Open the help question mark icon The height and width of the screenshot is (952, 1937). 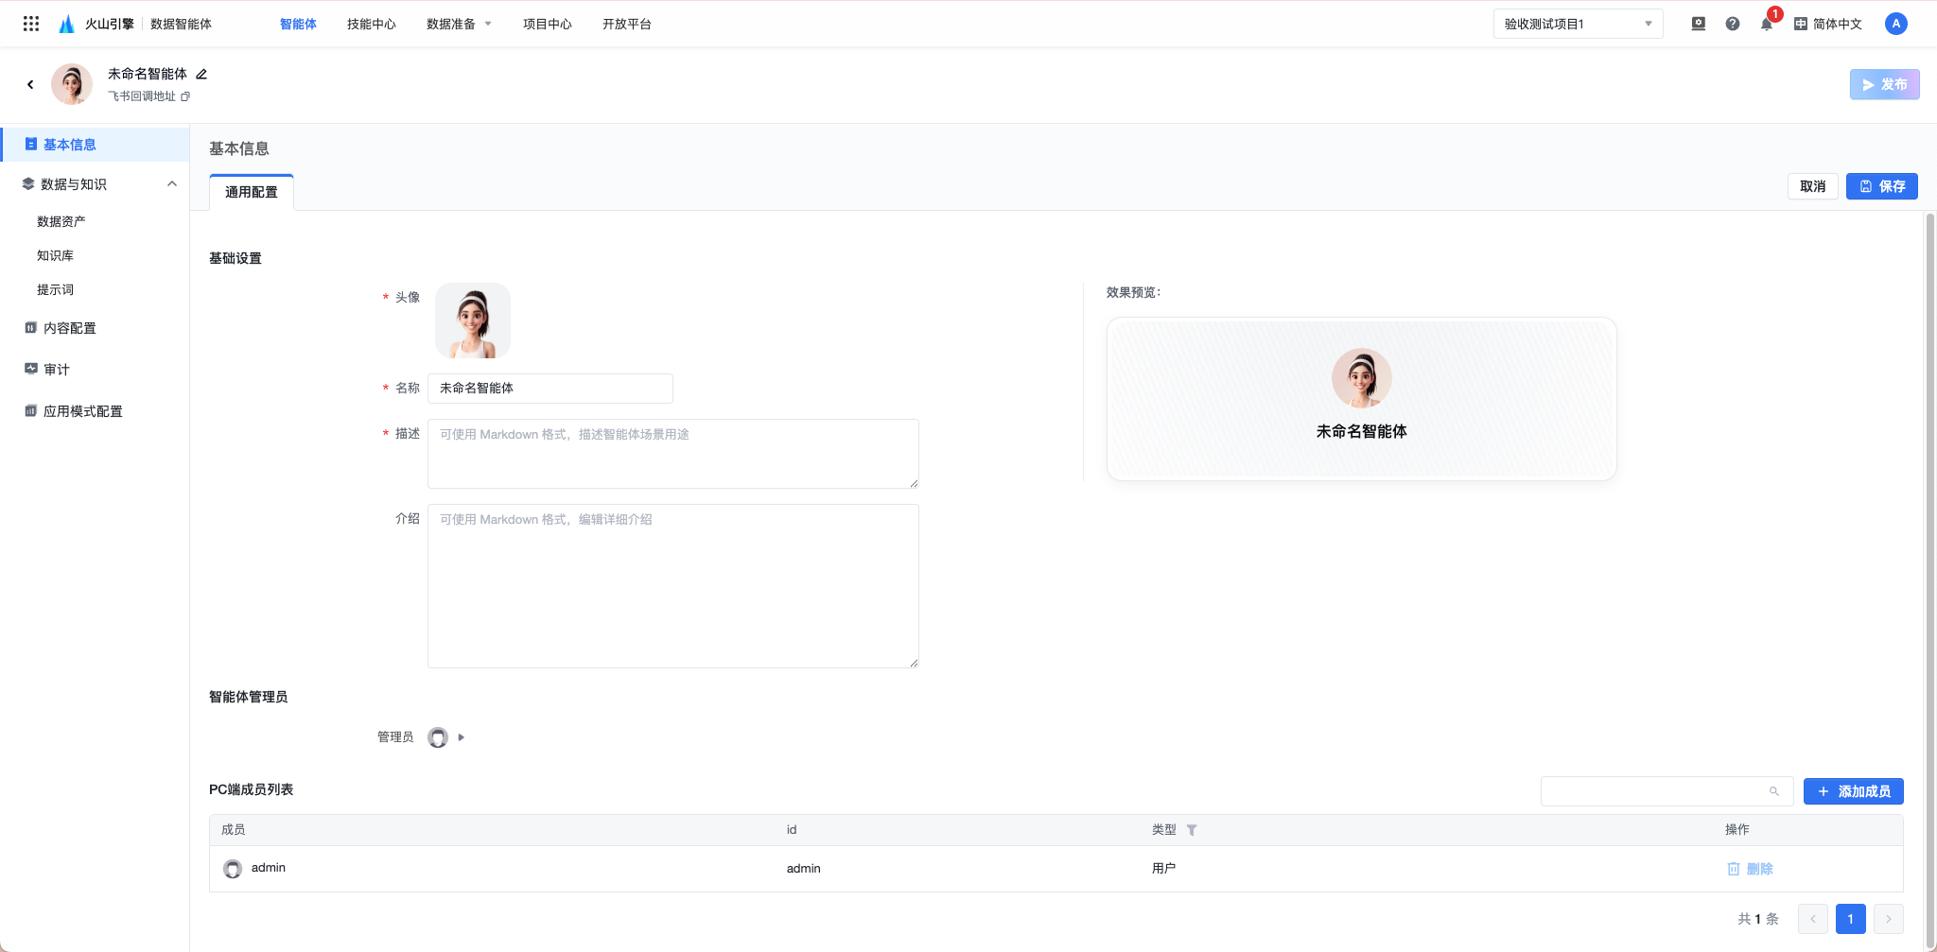[1732, 24]
